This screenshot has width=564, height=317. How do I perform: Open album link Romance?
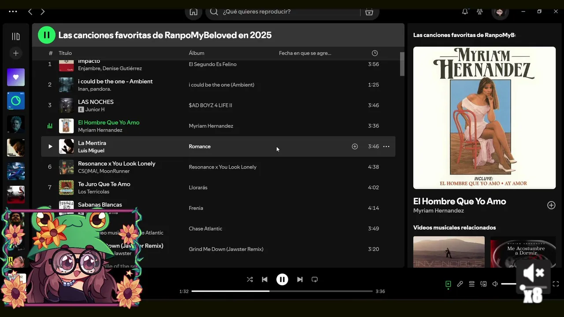tap(200, 146)
